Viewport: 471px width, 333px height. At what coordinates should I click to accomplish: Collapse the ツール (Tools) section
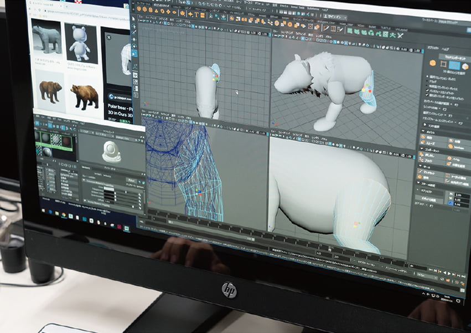[x=420, y=166]
